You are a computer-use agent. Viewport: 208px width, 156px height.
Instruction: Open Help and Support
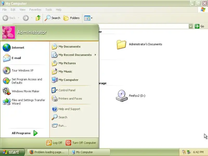74,109
